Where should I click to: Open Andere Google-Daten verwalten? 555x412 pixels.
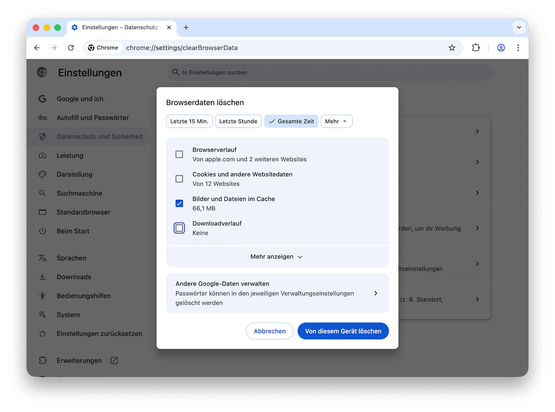pos(277,293)
